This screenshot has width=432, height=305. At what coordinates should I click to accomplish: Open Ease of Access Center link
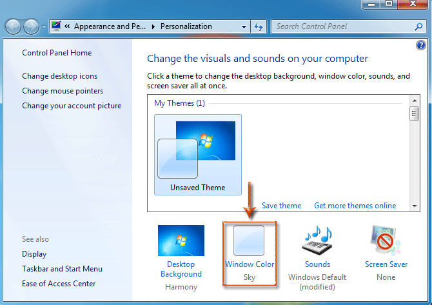[59, 284]
